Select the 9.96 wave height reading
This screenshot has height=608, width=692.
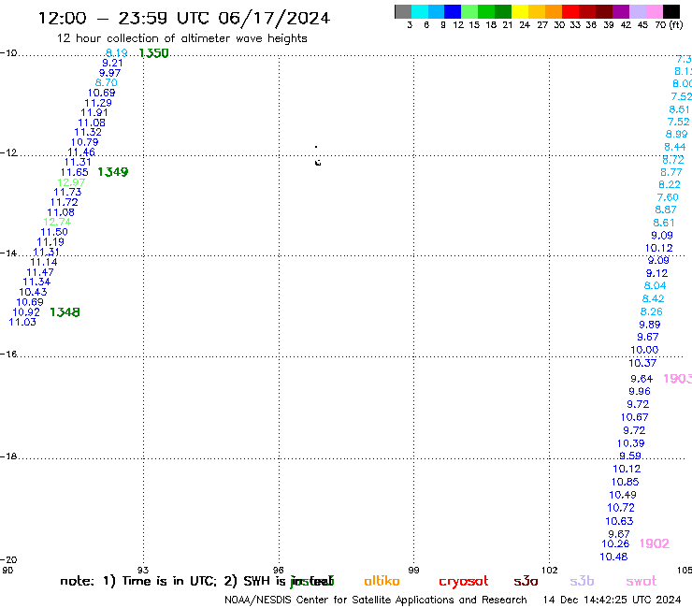click(640, 392)
